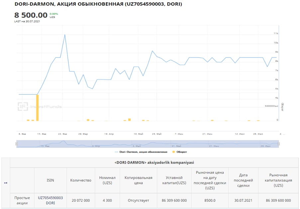Image resolution: width=300 pixels, height=209 pixels.
Task: Click the 8 500.00 last price value
Action: 31,15
